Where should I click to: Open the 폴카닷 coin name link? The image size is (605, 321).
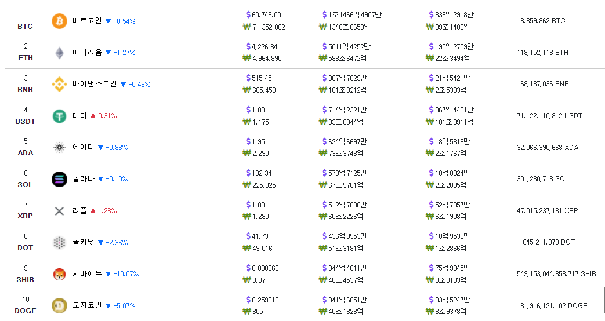click(x=84, y=242)
